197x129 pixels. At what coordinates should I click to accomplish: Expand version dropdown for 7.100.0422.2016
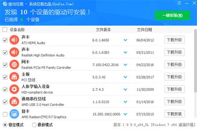coord(125,65)
